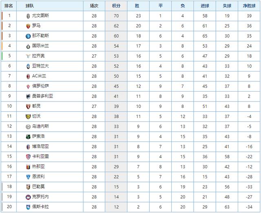This screenshot has height=213, width=261.
Task: Select the 进球 goals scored header
Action: click(x=205, y=6)
